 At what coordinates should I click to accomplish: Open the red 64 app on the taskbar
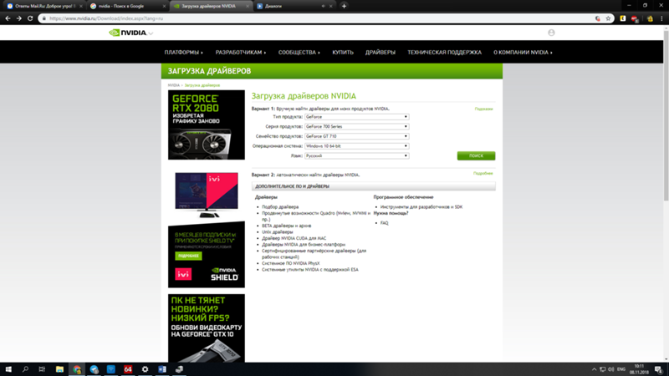pyautogui.click(x=128, y=369)
